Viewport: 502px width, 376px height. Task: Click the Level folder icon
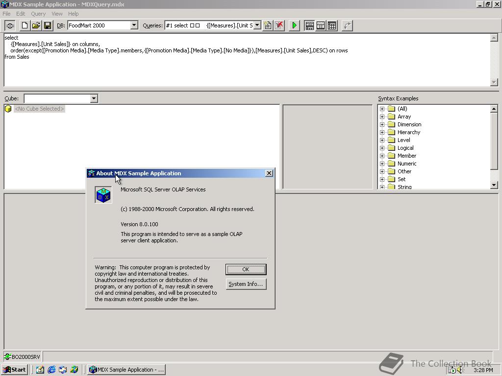click(392, 140)
